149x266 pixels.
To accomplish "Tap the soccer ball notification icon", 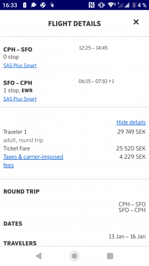I will [43, 5].
